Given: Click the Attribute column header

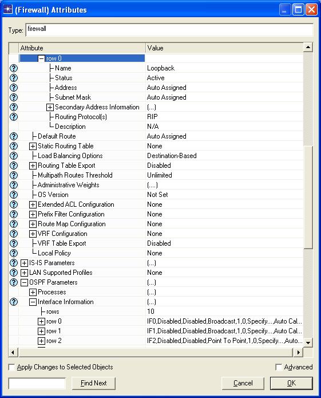Looking at the screenshot, I should click(x=82, y=48).
